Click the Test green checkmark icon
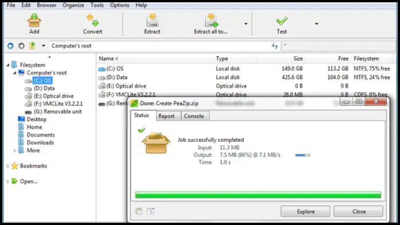400x225 pixels. point(281,21)
